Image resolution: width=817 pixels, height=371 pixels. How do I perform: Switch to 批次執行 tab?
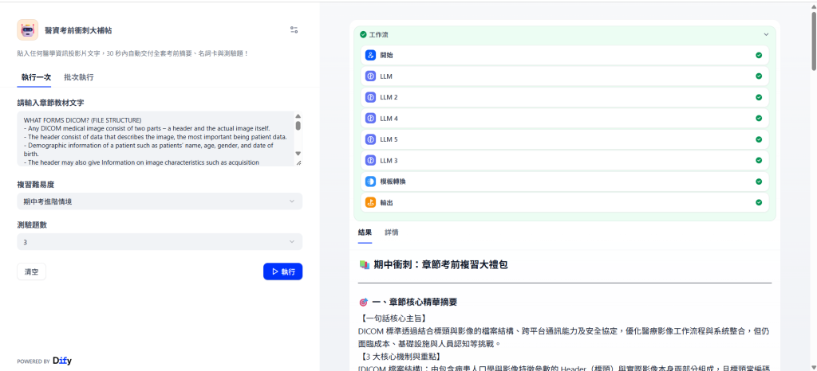(79, 77)
